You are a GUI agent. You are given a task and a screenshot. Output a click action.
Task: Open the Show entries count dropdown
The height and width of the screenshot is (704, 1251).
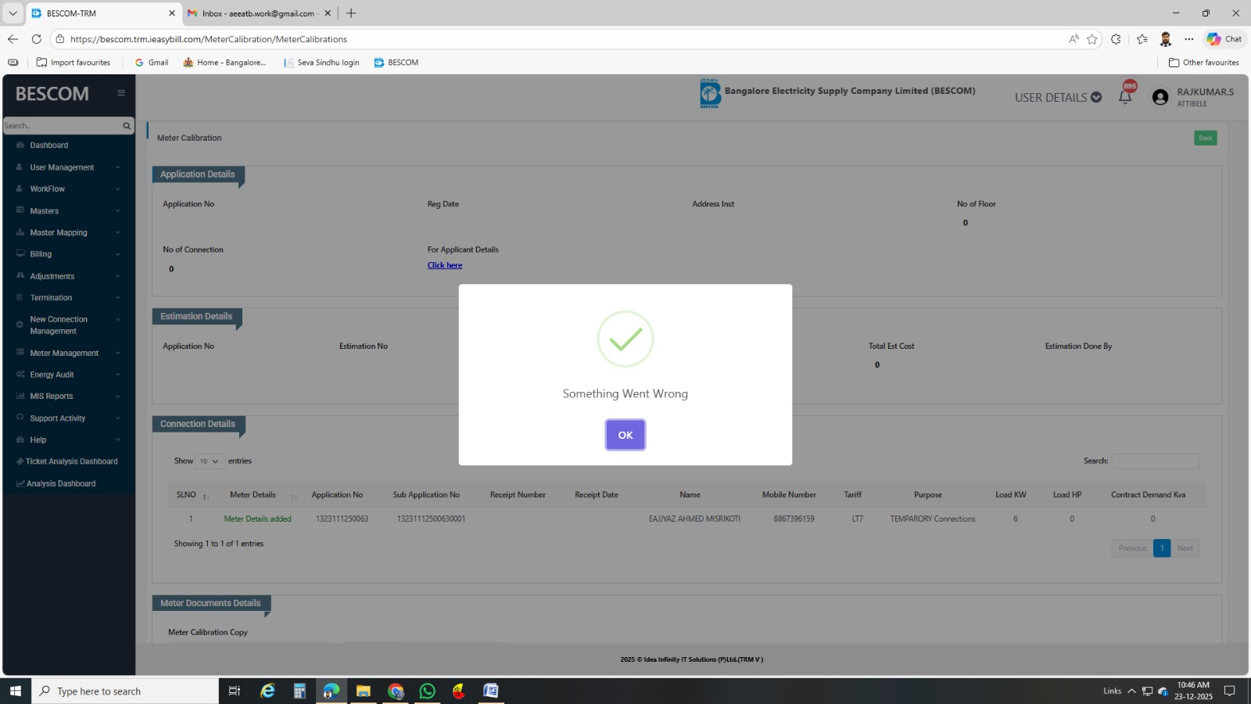point(210,462)
